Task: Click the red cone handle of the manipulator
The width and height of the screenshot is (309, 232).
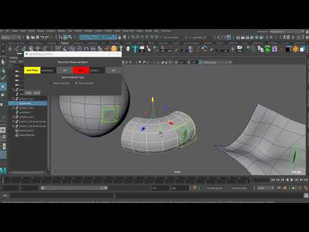Action: click(x=171, y=122)
